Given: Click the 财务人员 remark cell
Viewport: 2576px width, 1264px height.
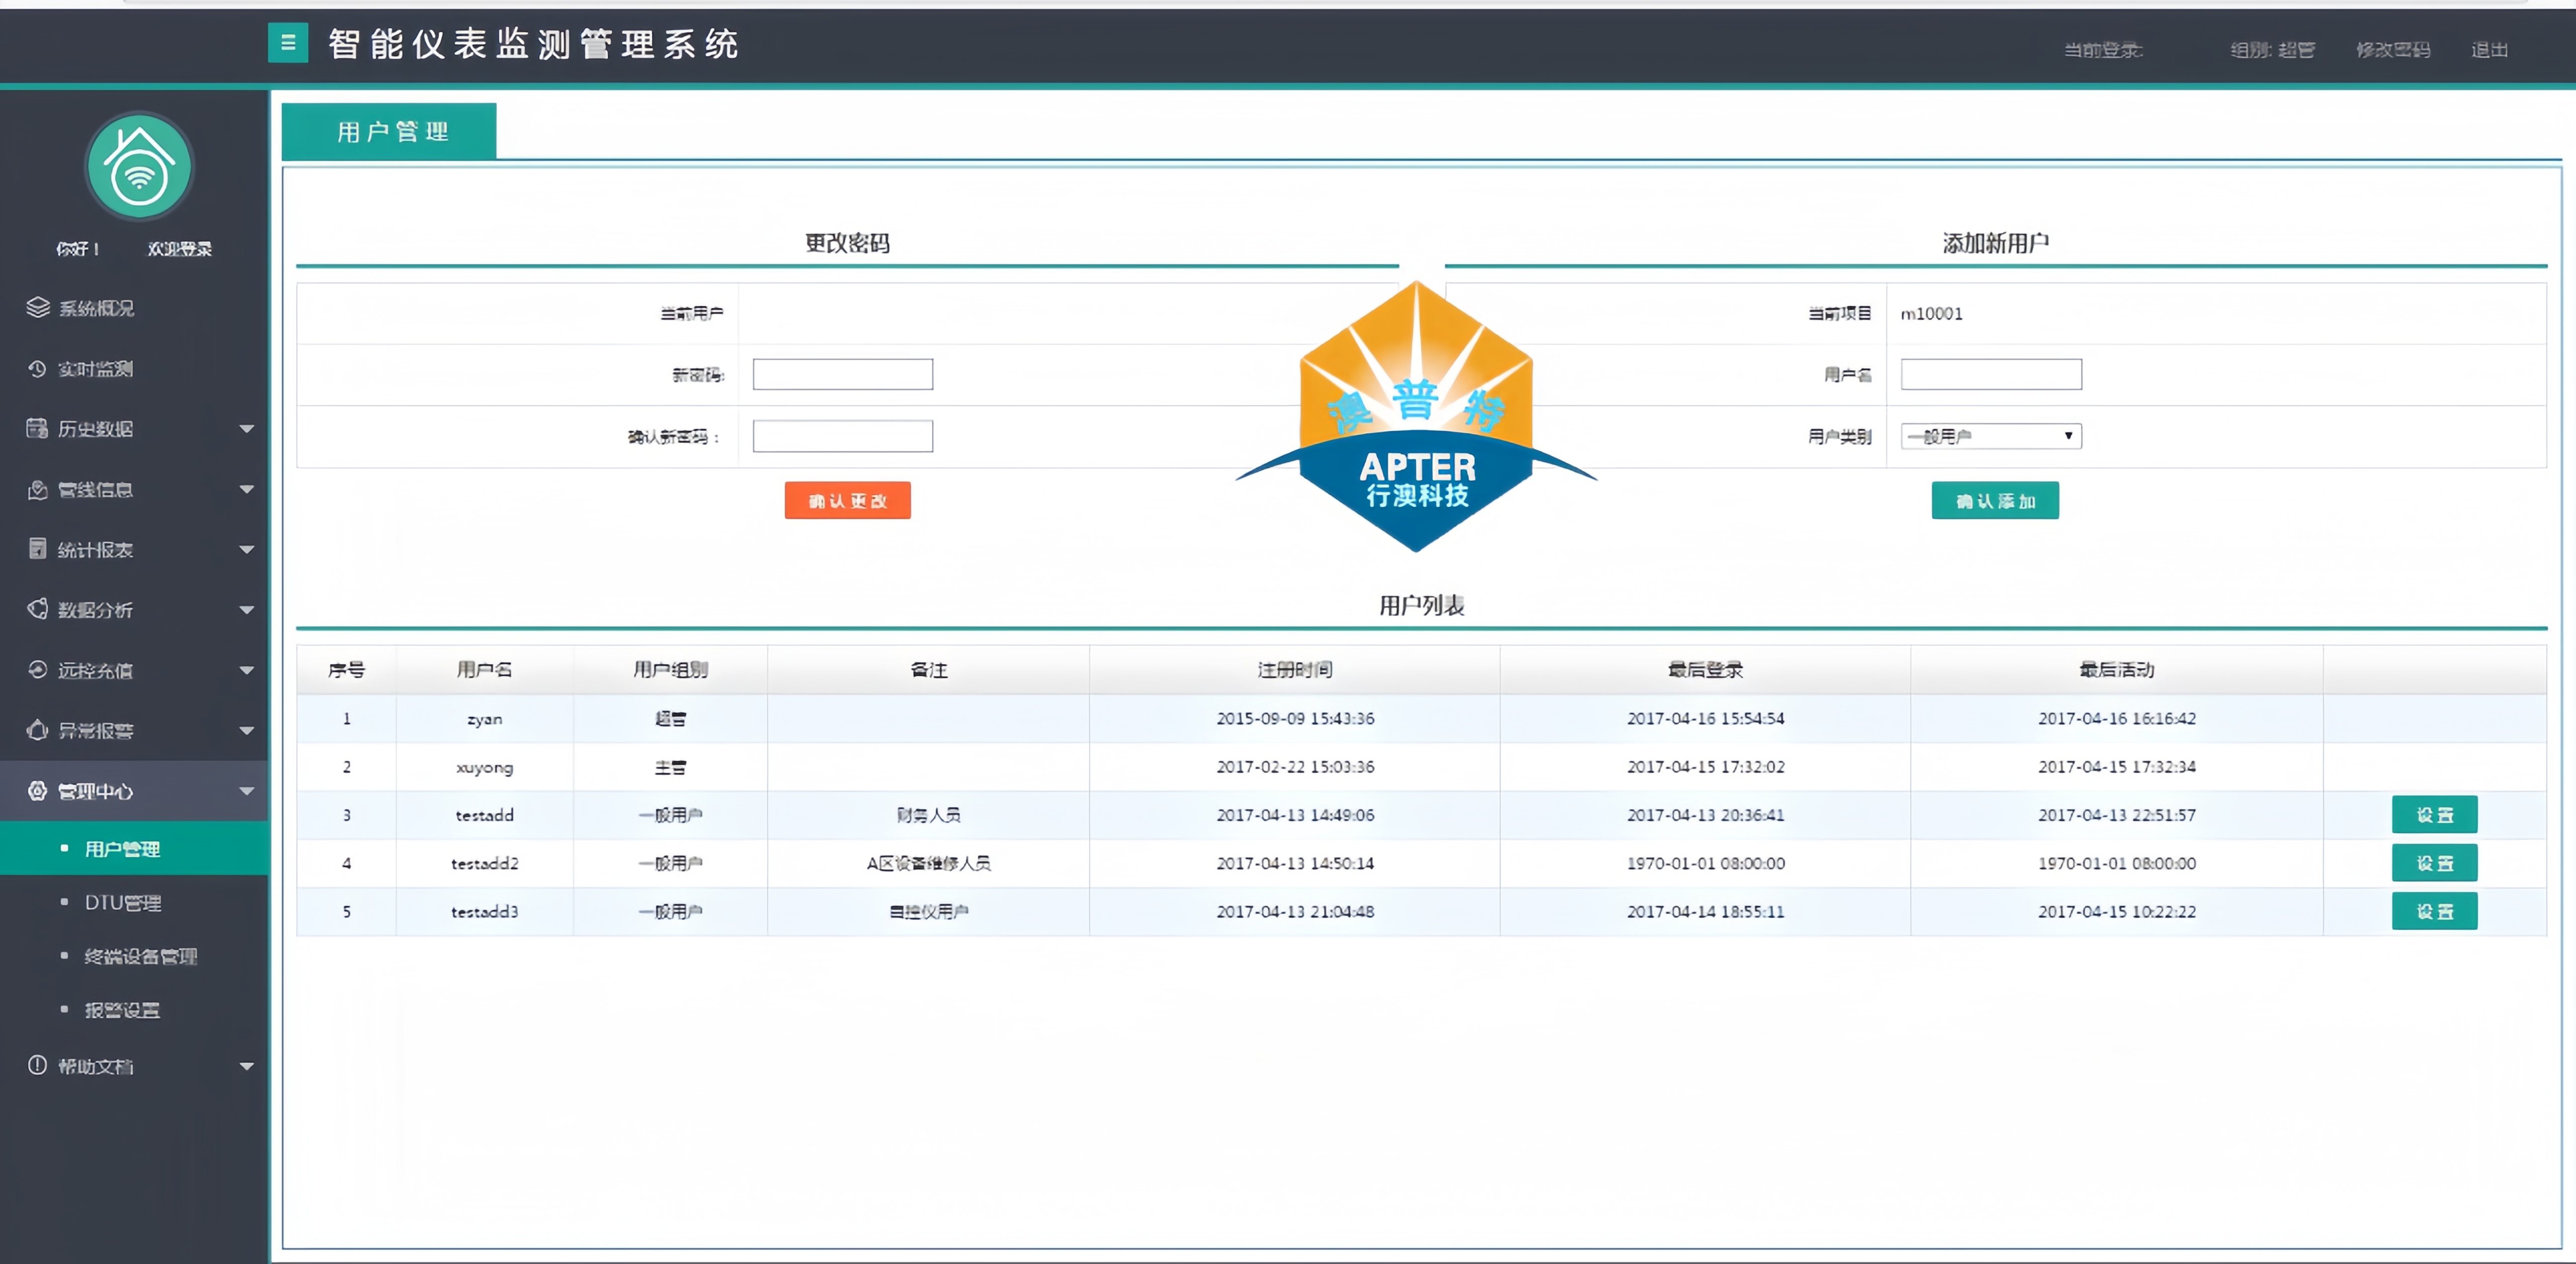Looking at the screenshot, I should 928,815.
